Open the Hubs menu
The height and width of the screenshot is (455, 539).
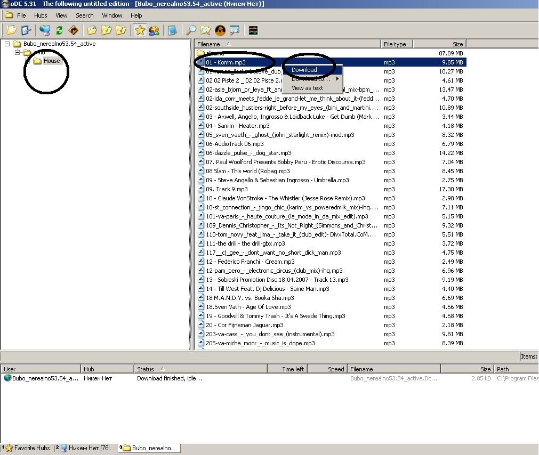pyautogui.click(x=41, y=15)
